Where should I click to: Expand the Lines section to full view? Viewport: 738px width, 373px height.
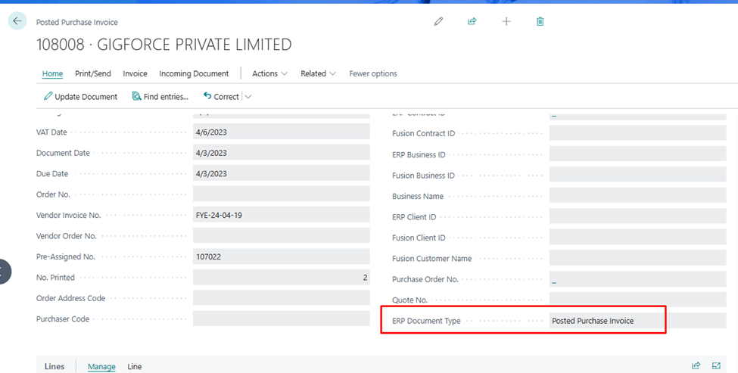[716, 366]
